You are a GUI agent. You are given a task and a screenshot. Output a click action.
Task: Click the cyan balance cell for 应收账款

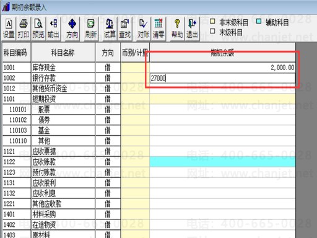(x=222, y=162)
